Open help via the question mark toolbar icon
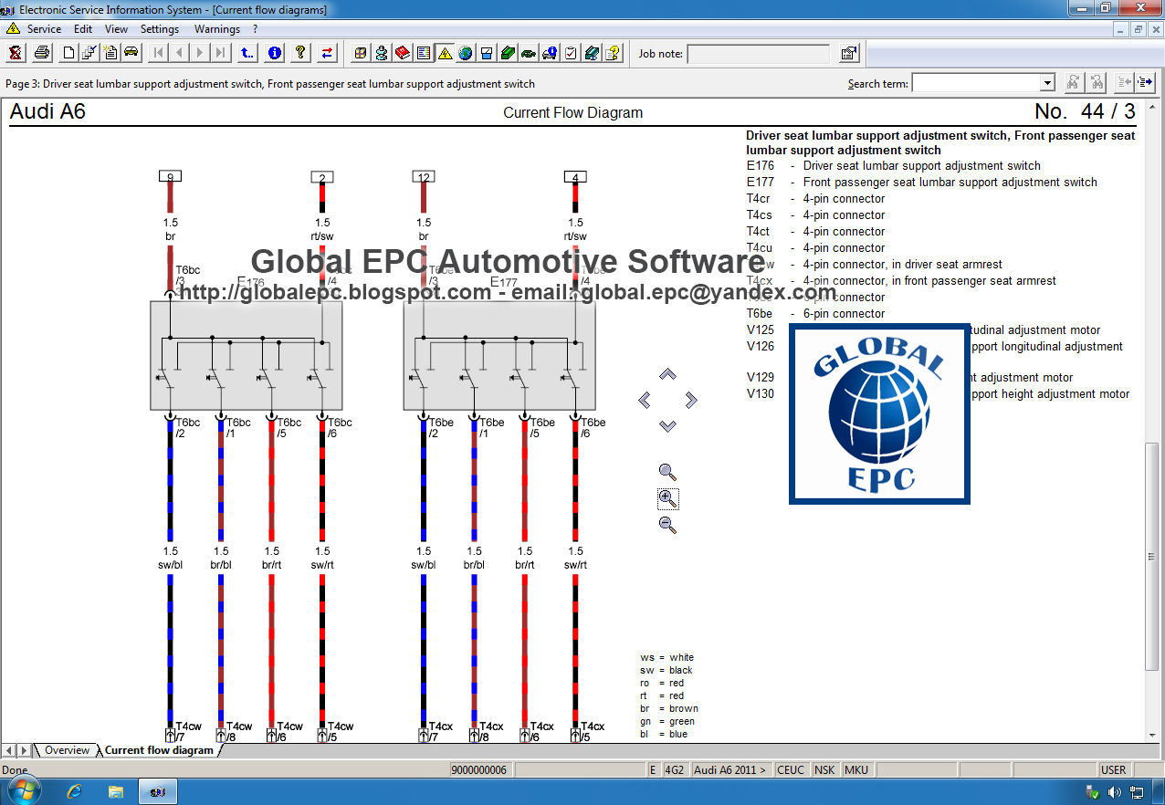This screenshot has width=1165, height=805. point(299,52)
